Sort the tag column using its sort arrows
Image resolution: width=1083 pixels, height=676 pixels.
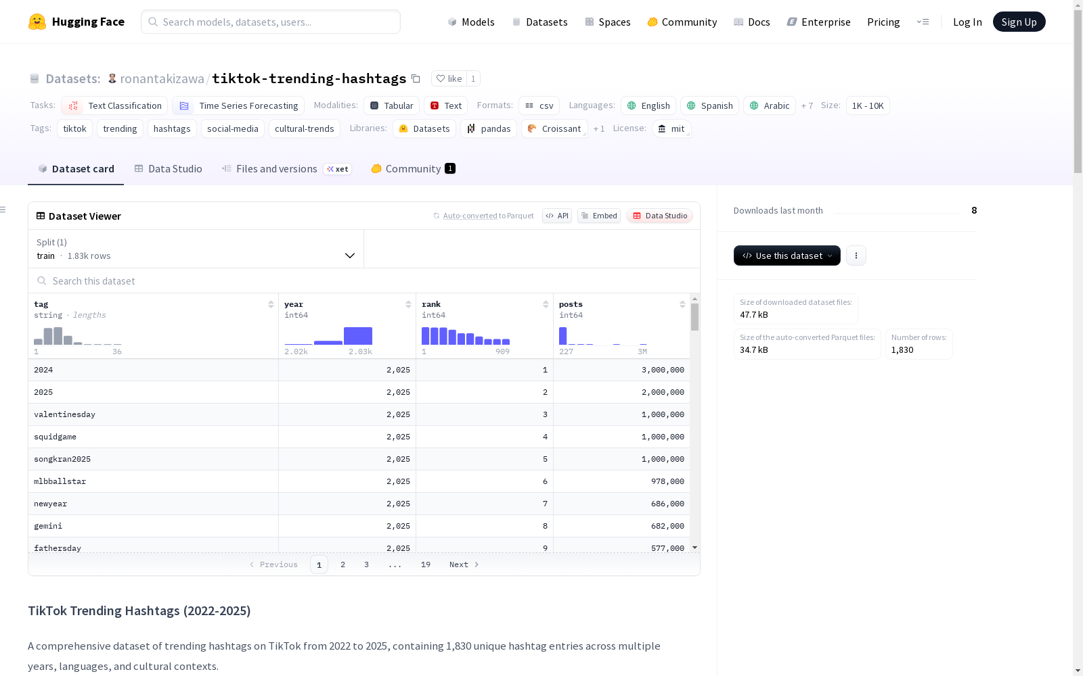(x=271, y=304)
